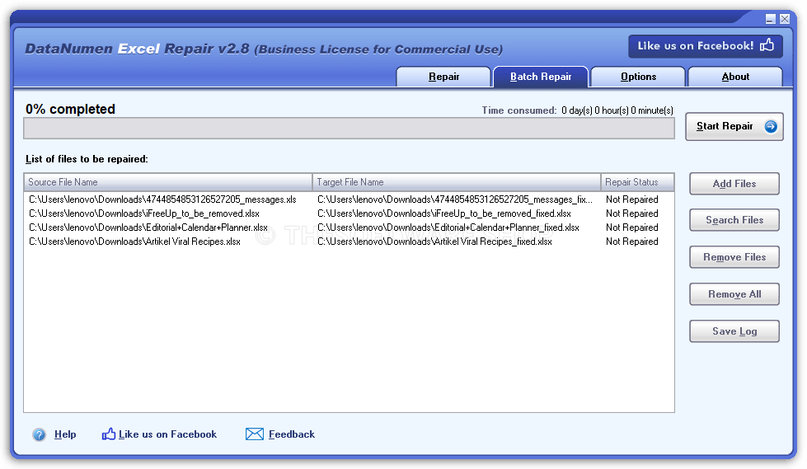Select the Batch Repair tab
Image resolution: width=807 pixels, height=469 pixels.
coord(541,77)
